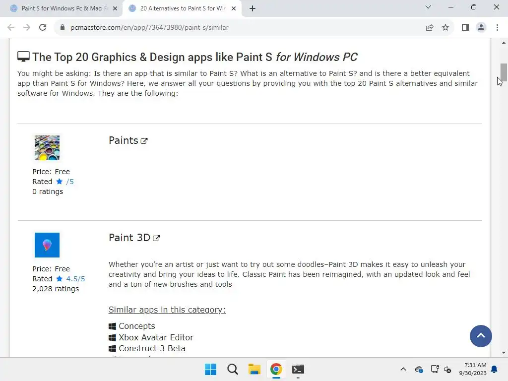Click the cloud sync tray icon

click(x=419, y=369)
